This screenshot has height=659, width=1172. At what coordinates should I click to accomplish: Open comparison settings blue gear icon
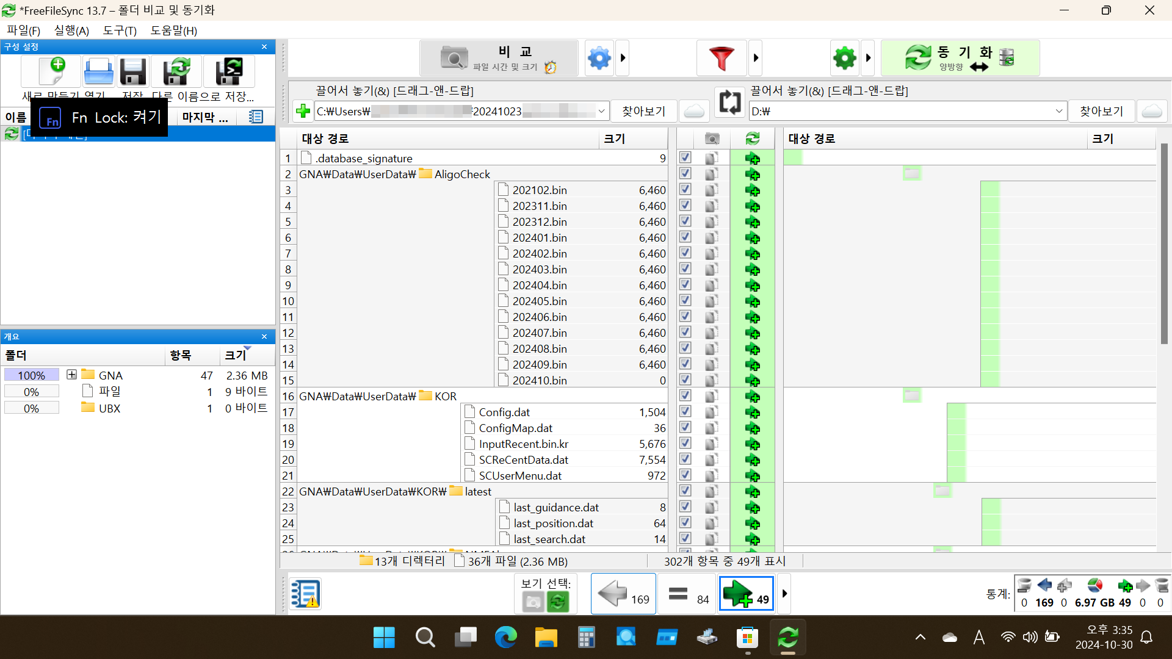click(599, 58)
